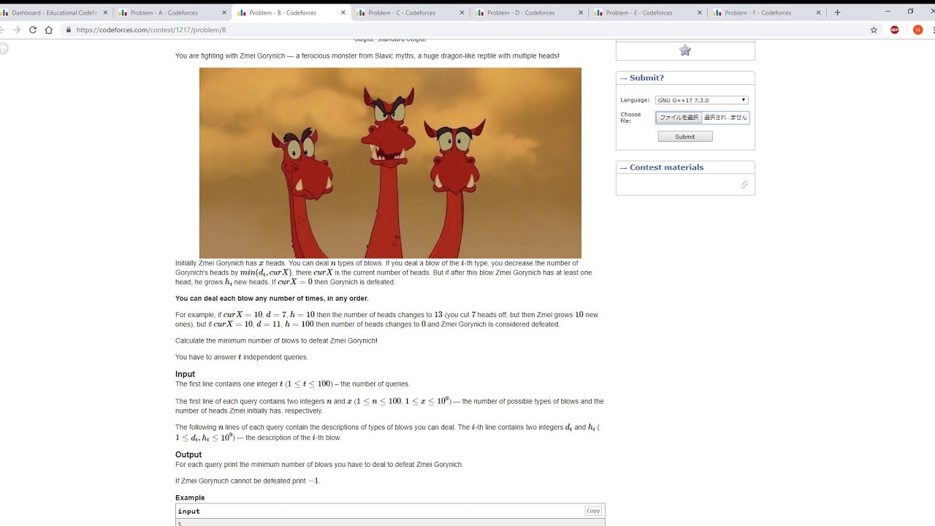Click the 'Calculate the minimum number of blows' sentence
The width and height of the screenshot is (935, 526).
coord(276,340)
